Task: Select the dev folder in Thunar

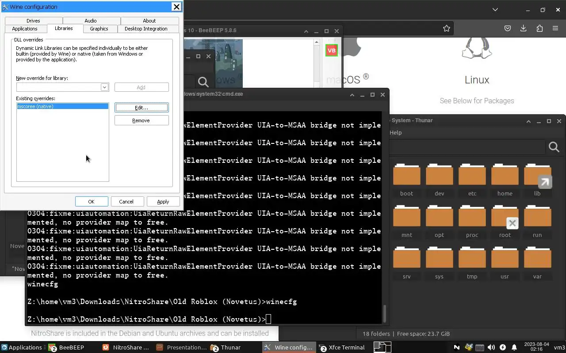Action: pos(439,180)
